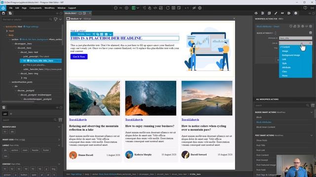Select the Block Inner Content action

point(266,127)
